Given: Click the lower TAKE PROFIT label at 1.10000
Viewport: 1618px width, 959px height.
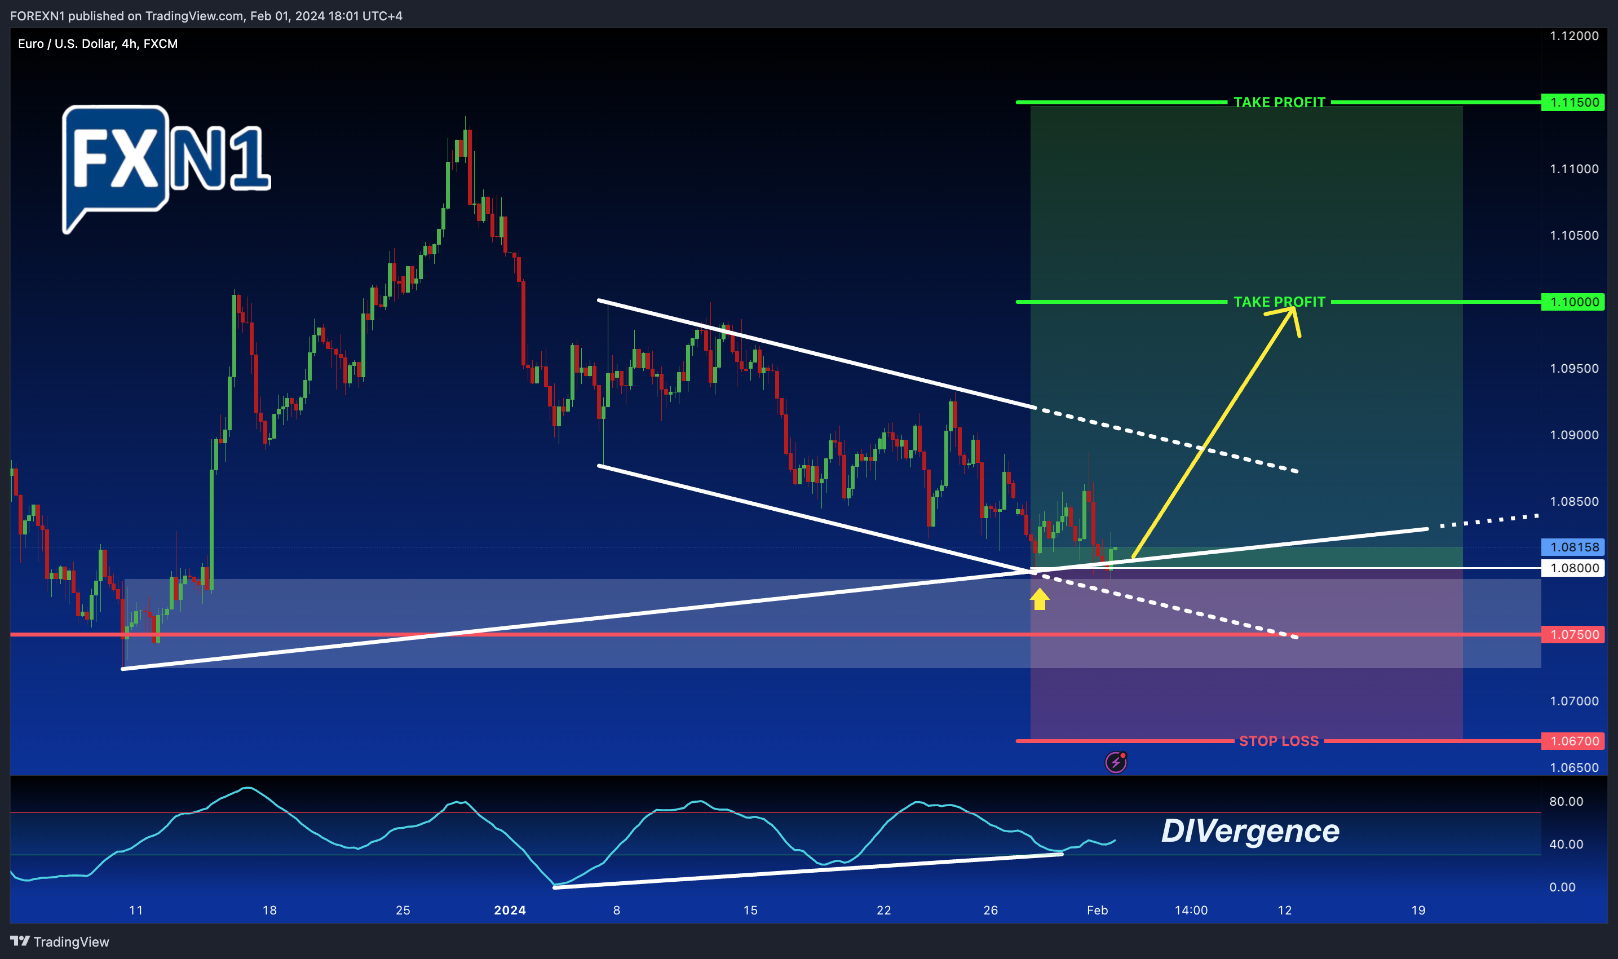Looking at the screenshot, I should 1279,302.
